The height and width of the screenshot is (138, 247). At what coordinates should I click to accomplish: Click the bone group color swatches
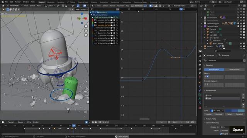235,111
